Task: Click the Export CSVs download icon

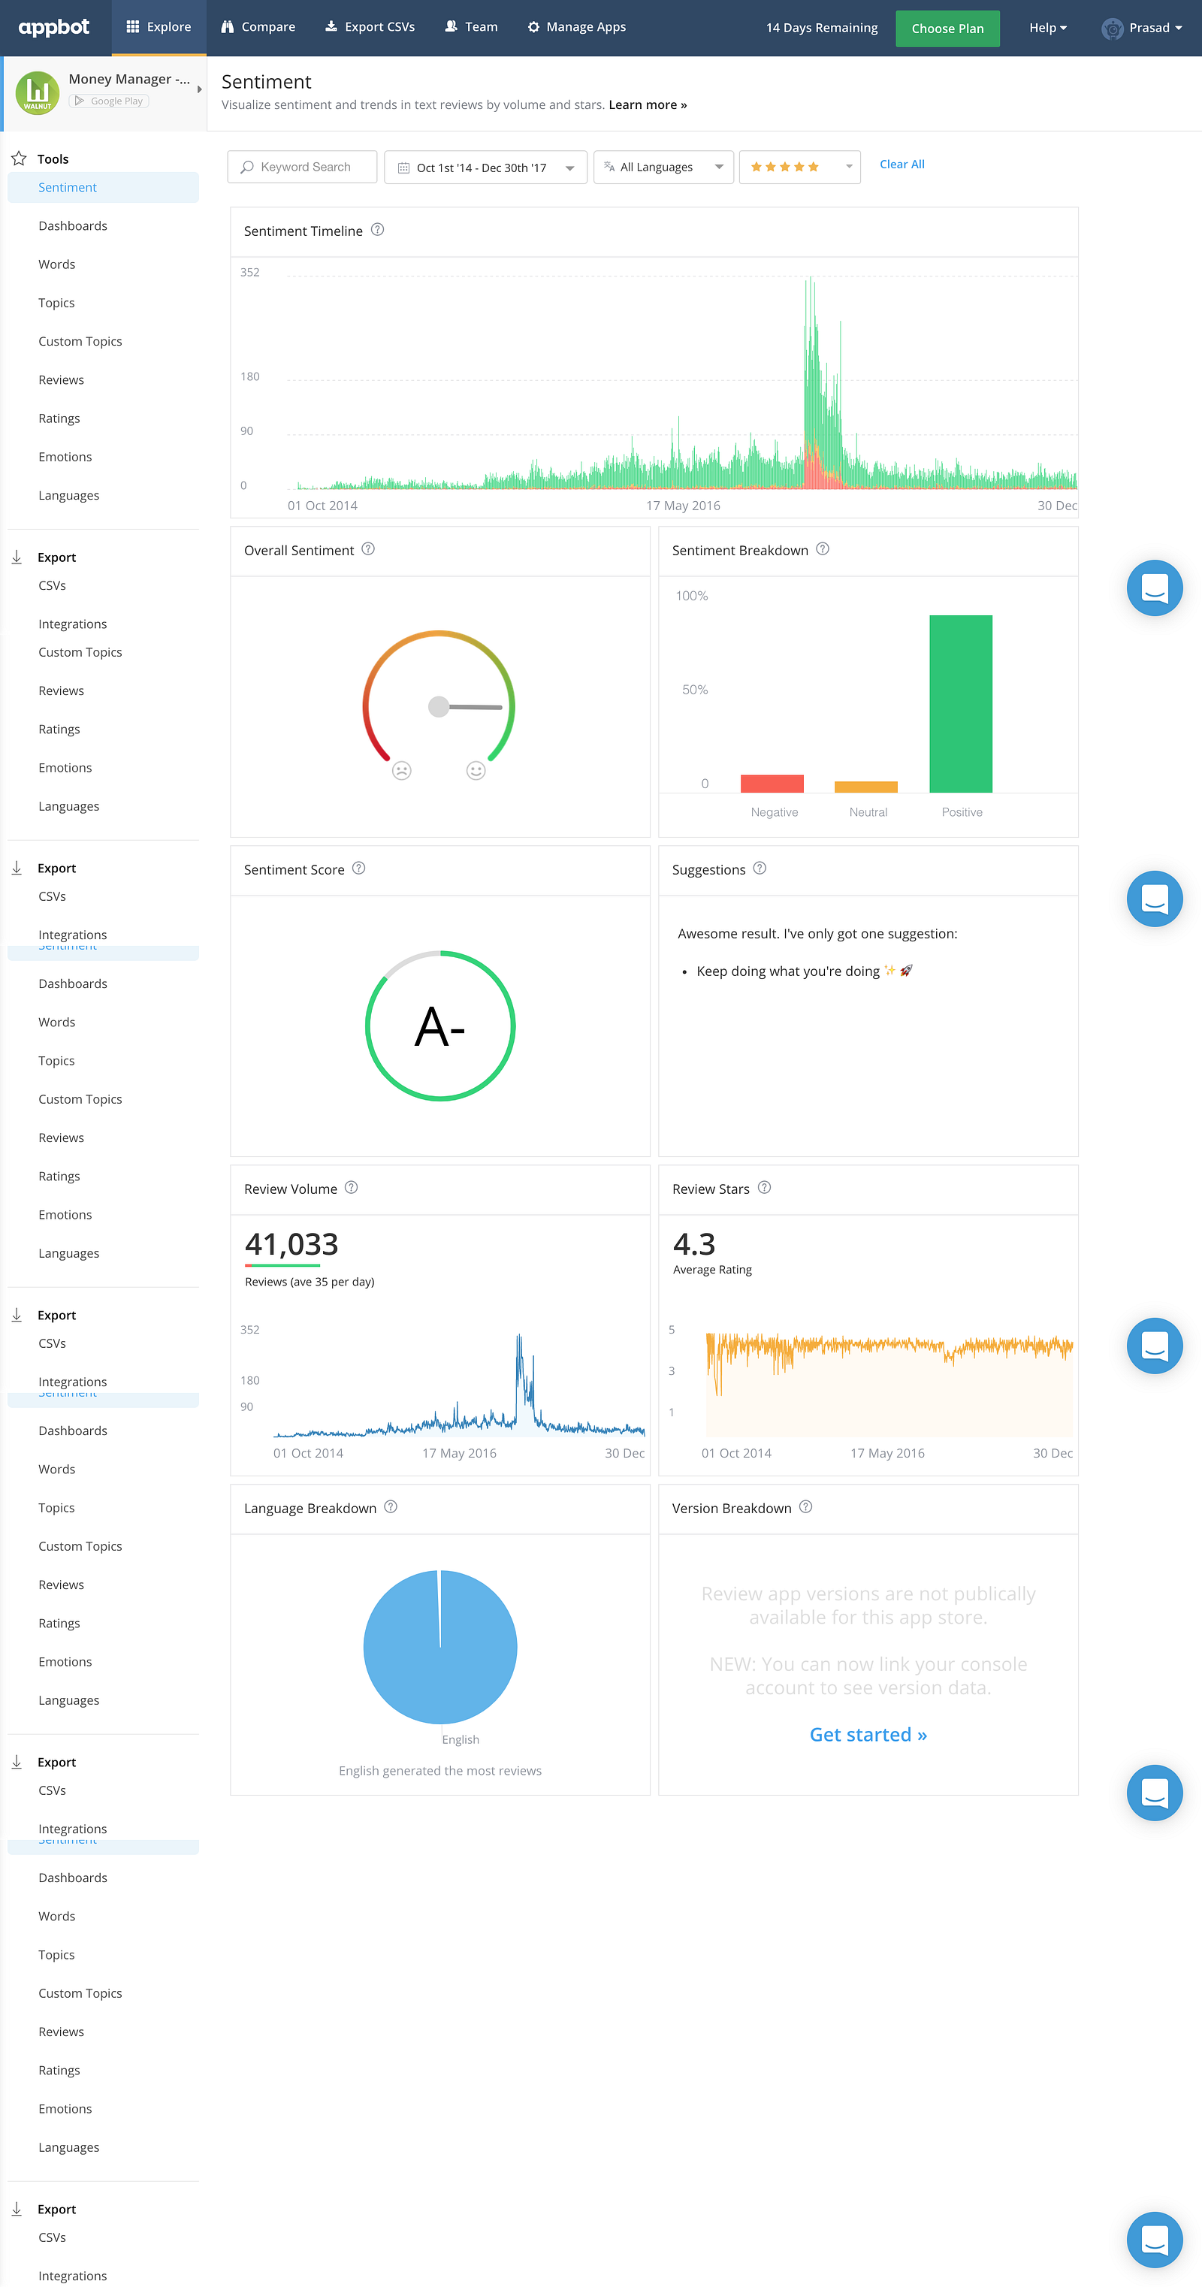Action: tap(331, 26)
